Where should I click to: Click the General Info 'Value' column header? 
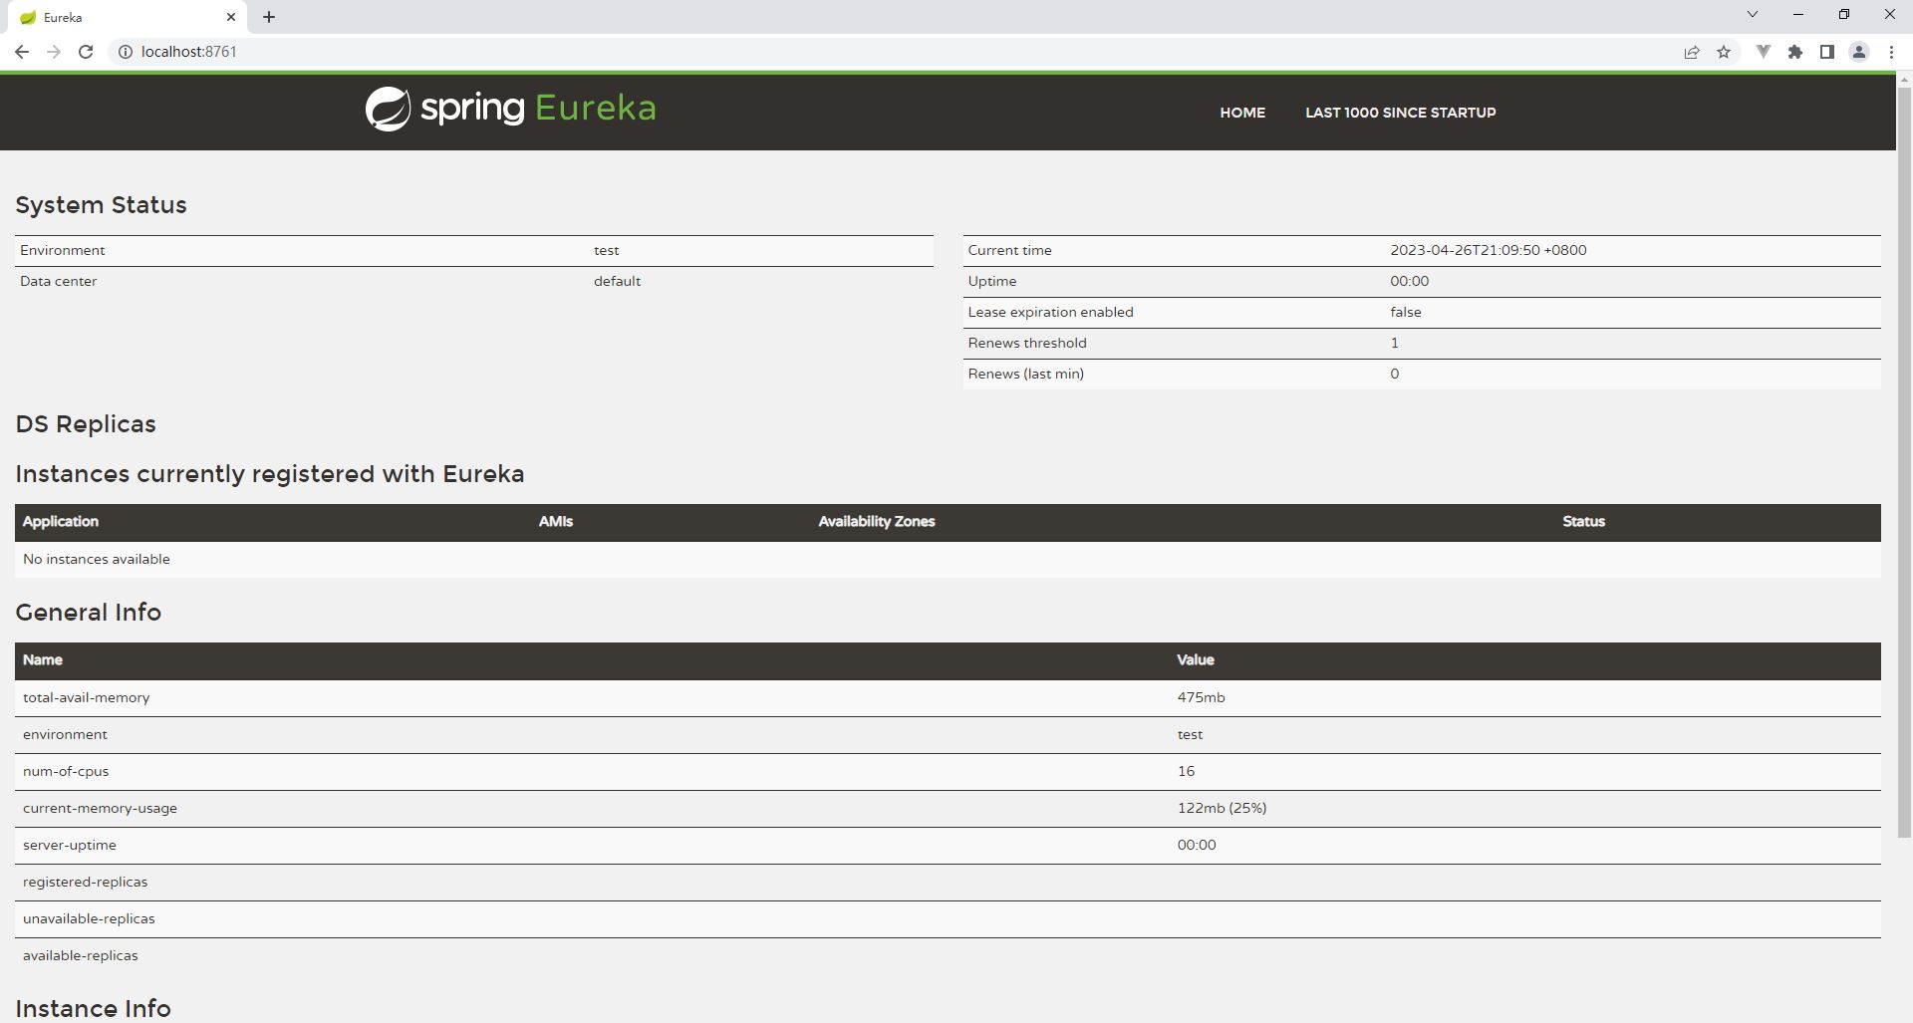click(x=1196, y=660)
